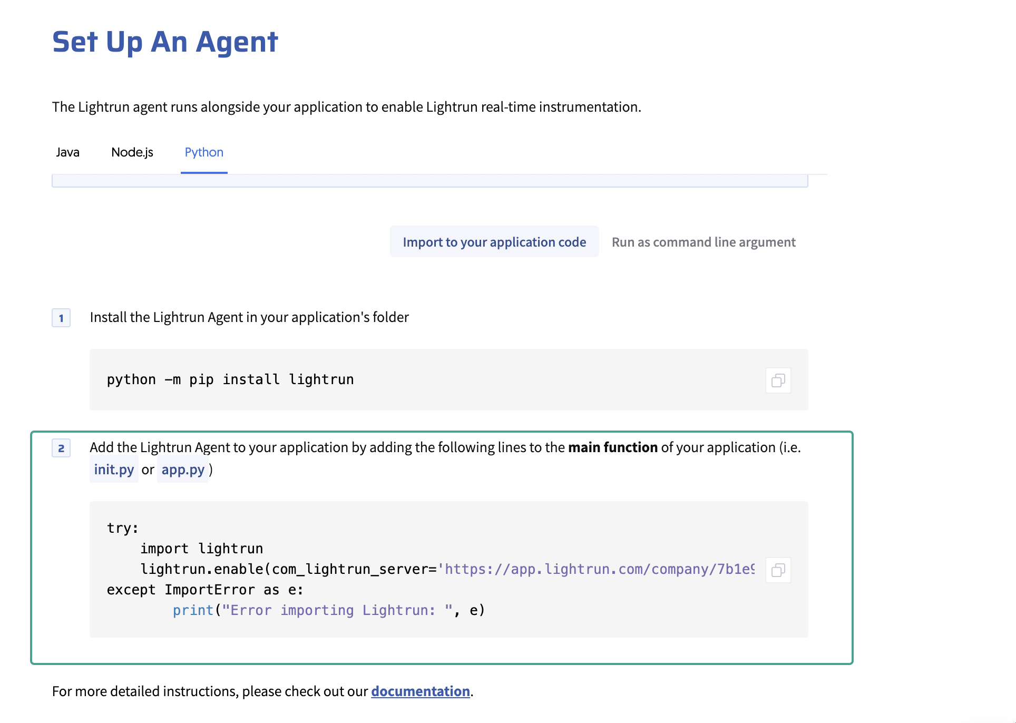The image size is (1016, 723).
Task: Click the lightrun server URL in code
Action: (x=599, y=569)
